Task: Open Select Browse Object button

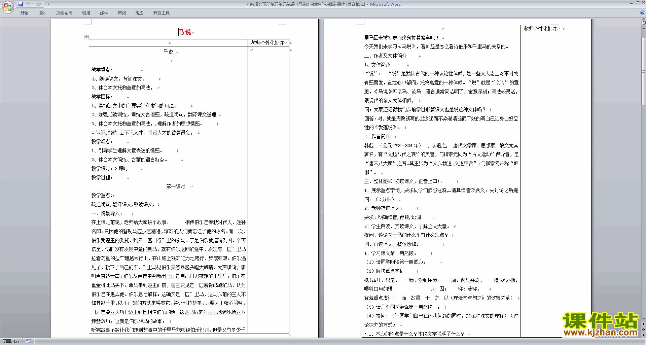Action: pos(644,330)
